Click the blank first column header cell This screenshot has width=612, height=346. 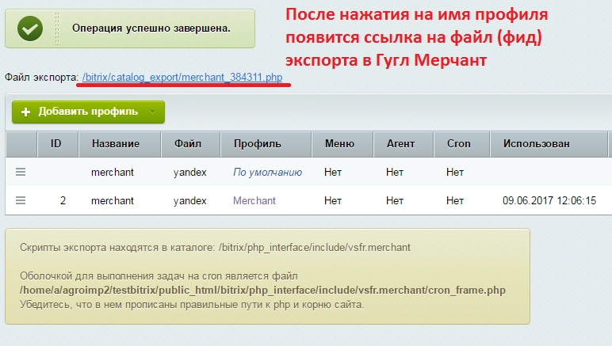coord(21,144)
